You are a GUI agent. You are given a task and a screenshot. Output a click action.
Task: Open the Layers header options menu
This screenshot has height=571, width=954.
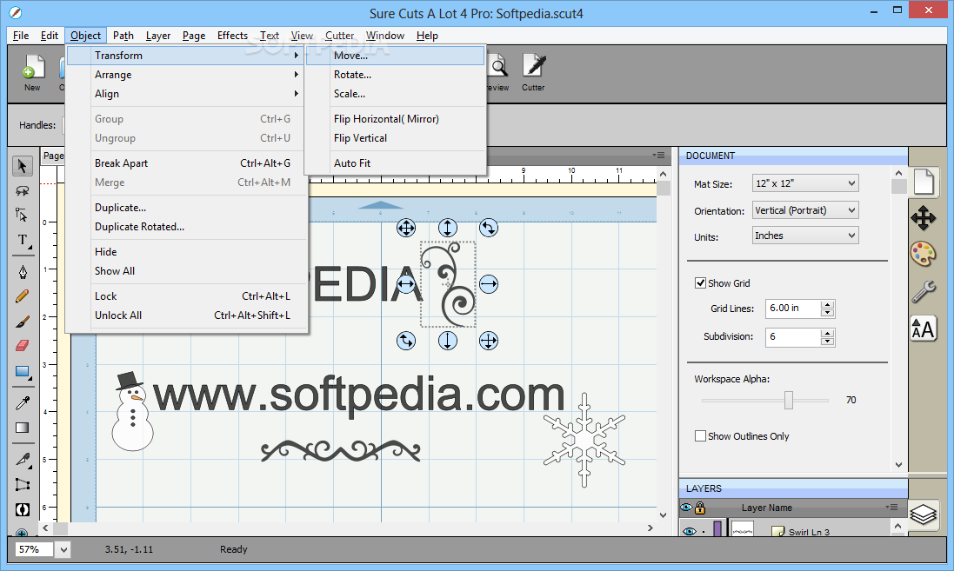click(x=891, y=508)
